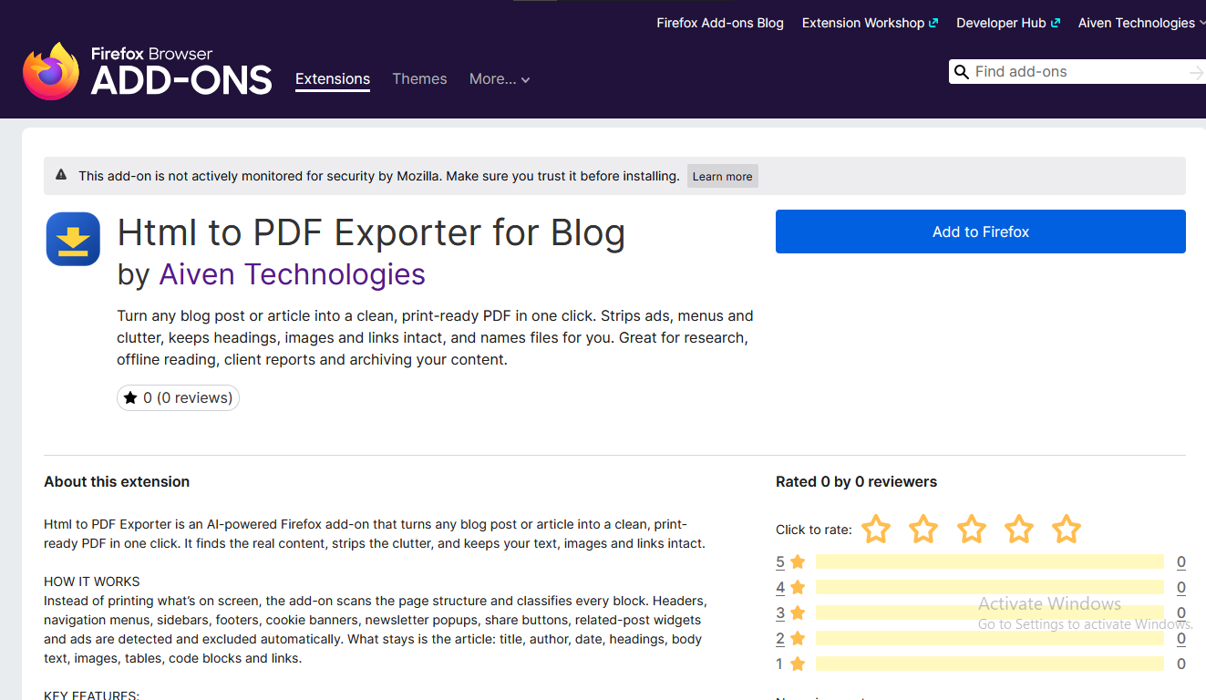Open the Extensions tab

point(333,79)
